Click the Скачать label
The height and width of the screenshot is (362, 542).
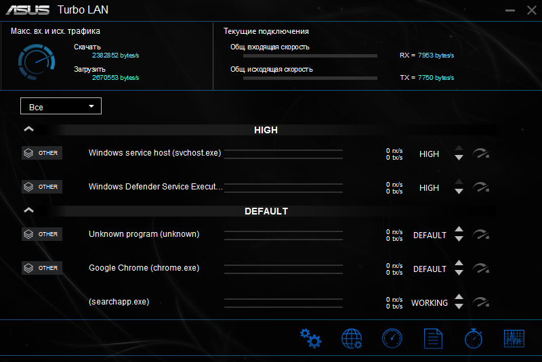coord(87,47)
